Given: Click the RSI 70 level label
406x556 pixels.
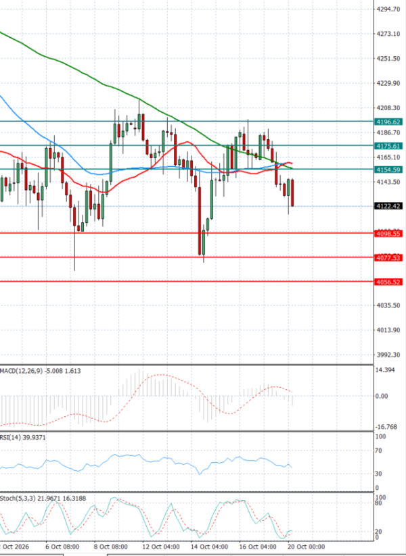Looking at the screenshot, I should (x=380, y=451).
